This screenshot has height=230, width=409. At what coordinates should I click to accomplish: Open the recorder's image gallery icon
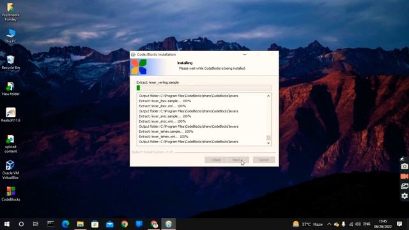click(405, 186)
